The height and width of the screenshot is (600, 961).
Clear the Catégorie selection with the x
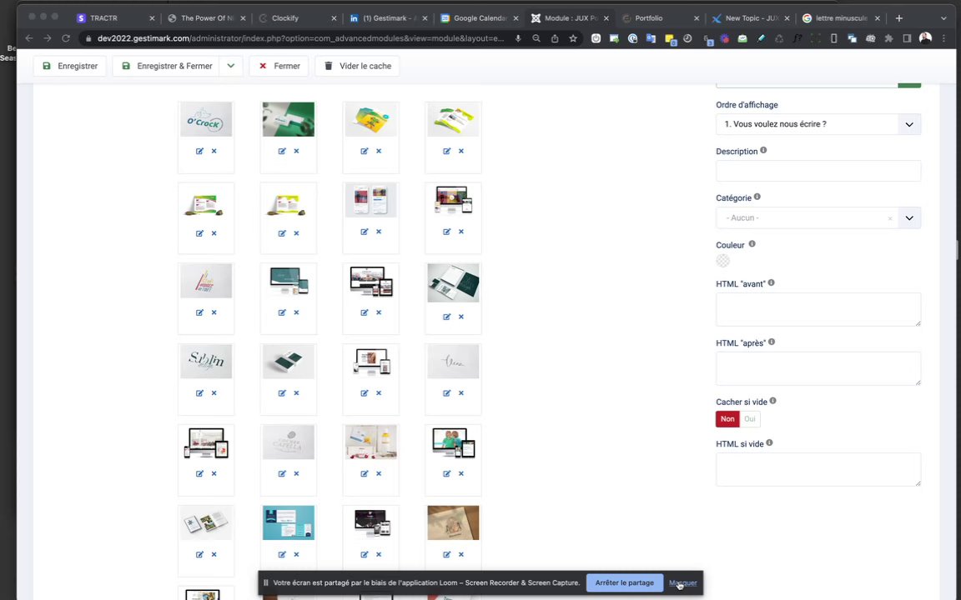890,218
